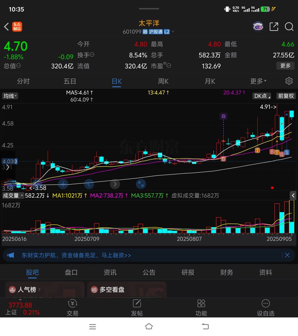Tap the info icon next to 市盈
The image size is (298, 336).
[169, 65]
